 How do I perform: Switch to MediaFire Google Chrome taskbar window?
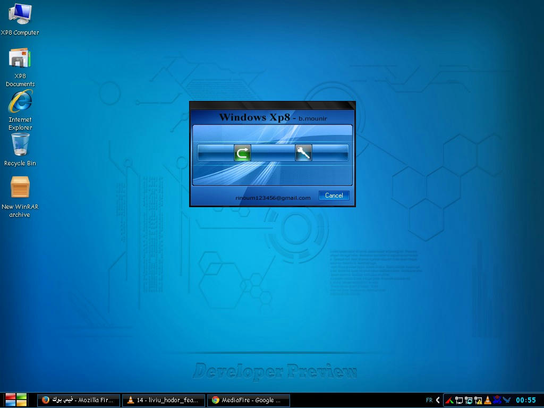(249, 400)
